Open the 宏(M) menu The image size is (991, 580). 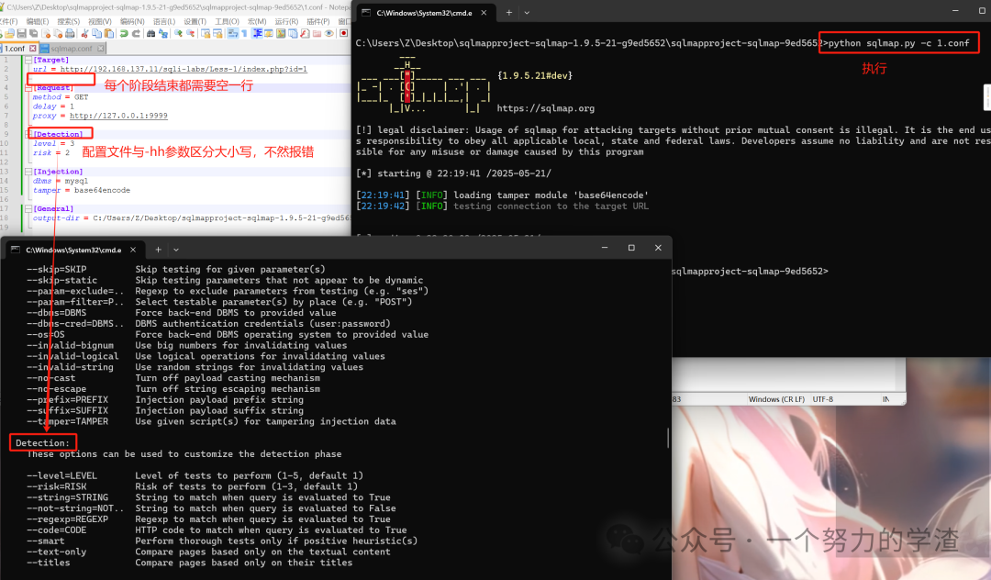(257, 21)
